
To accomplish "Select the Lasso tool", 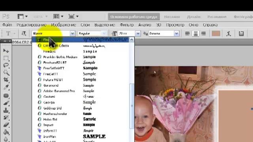I will [x=6, y=65].
